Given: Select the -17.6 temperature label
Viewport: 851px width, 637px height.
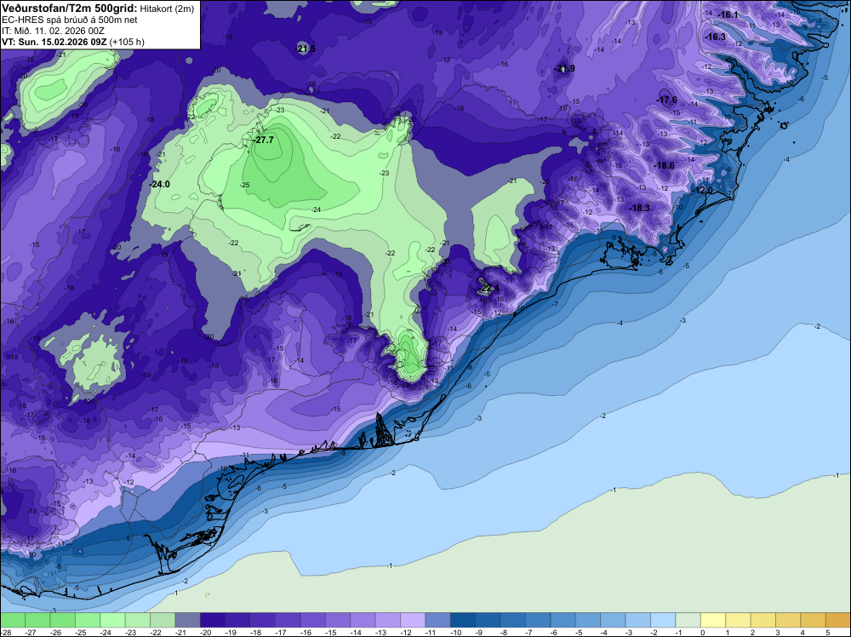Looking at the screenshot, I should tap(667, 100).
